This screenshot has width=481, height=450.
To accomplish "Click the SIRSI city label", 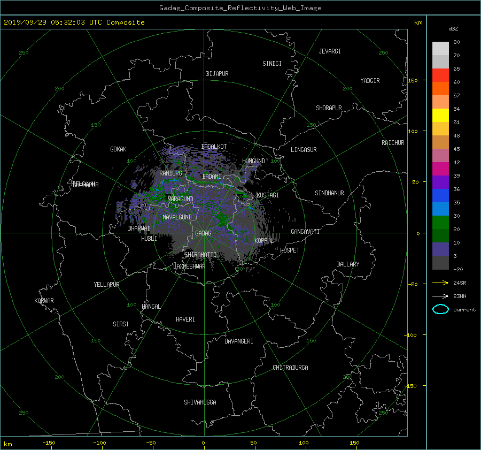I will click(121, 324).
